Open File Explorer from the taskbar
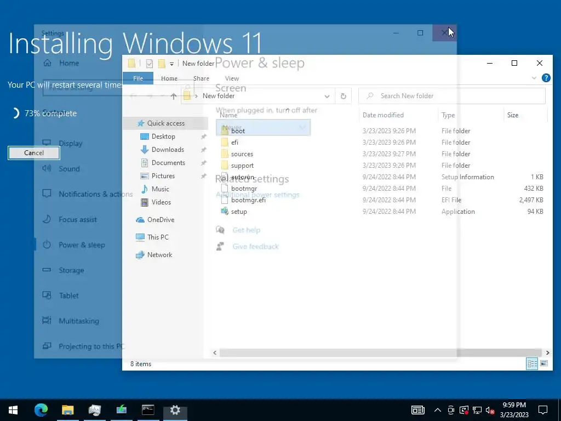 tap(67, 410)
